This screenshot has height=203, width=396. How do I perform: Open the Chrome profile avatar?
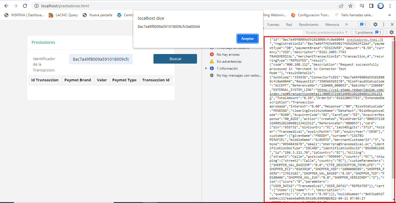[x=380, y=6]
